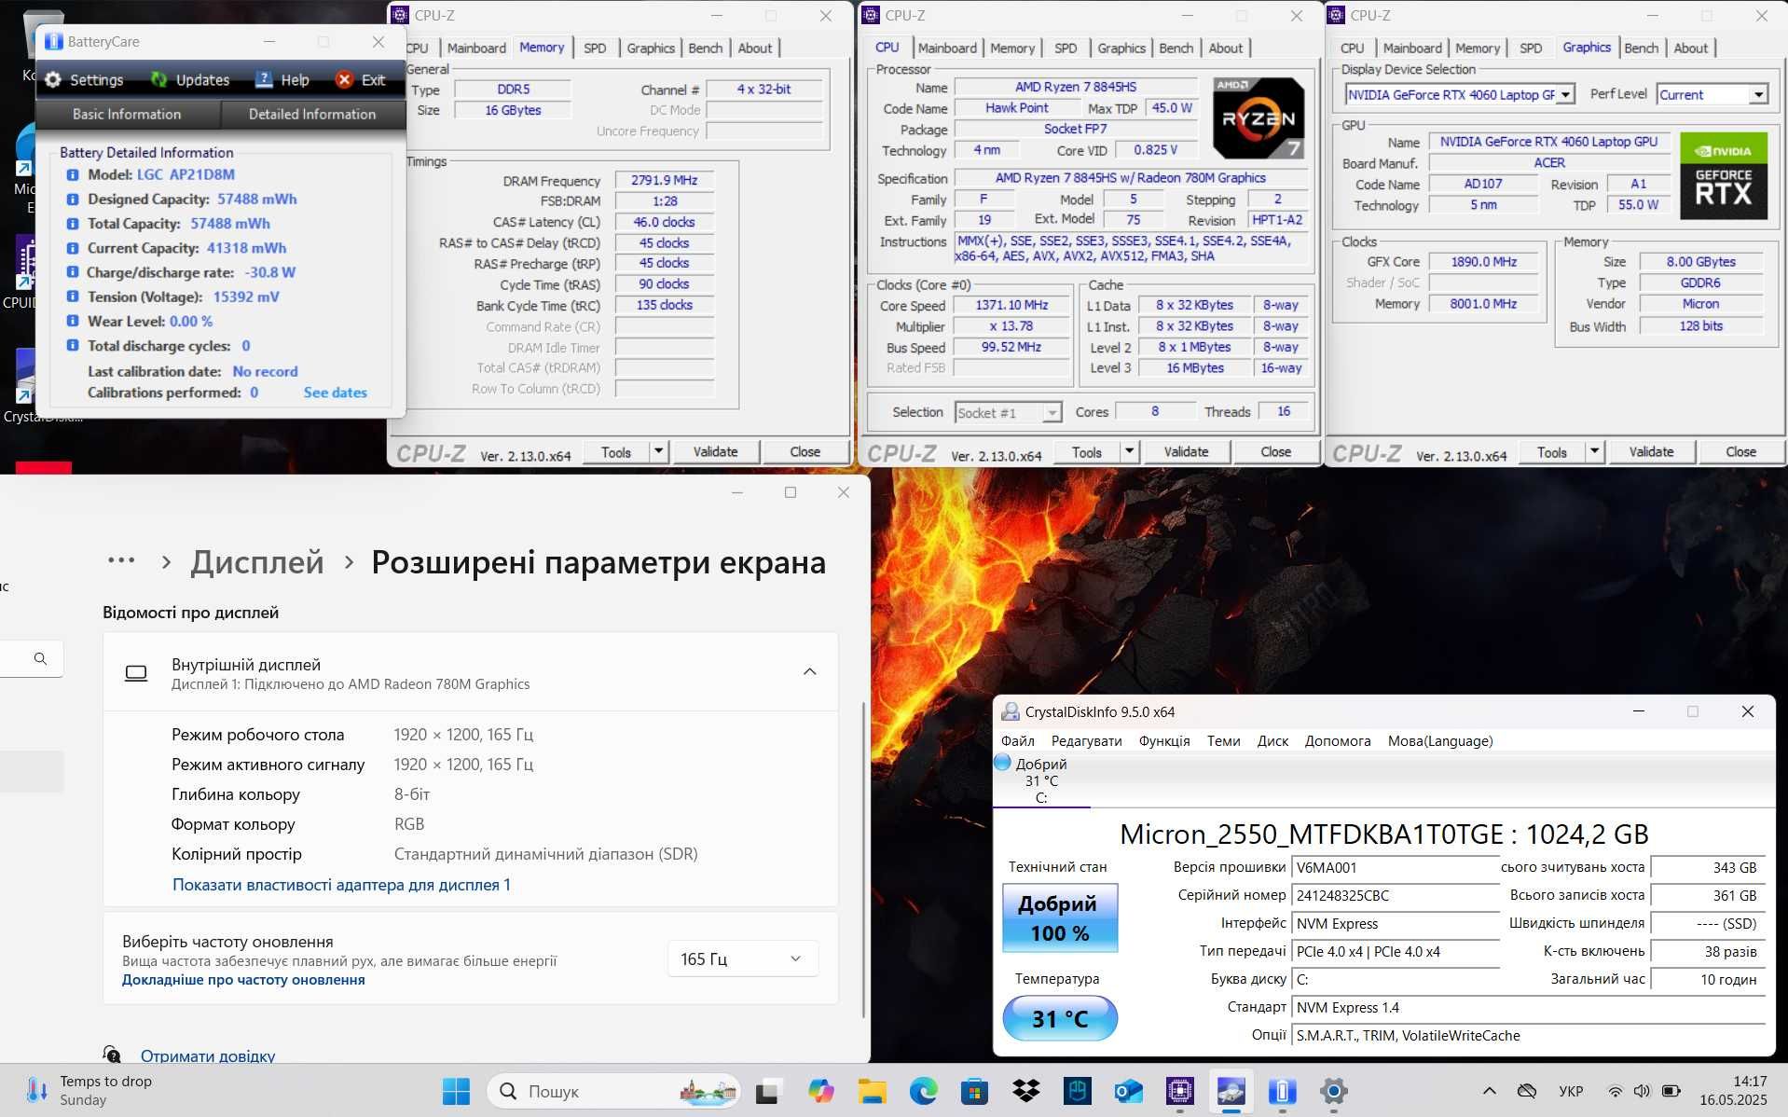The height and width of the screenshot is (1117, 1788).
Task: Click the help icon beside Отримати довідку
Action: pos(112,1055)
